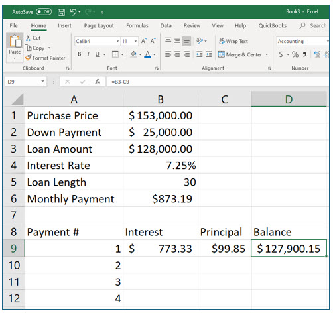The width and height of the screenshot is (333, 313).
Task: Toggle Underline formatting
Action: (97, 54)
